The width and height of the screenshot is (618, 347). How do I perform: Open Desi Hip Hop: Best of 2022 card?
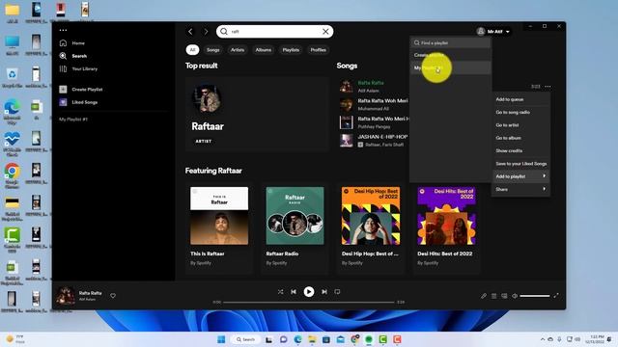point(371,228)
